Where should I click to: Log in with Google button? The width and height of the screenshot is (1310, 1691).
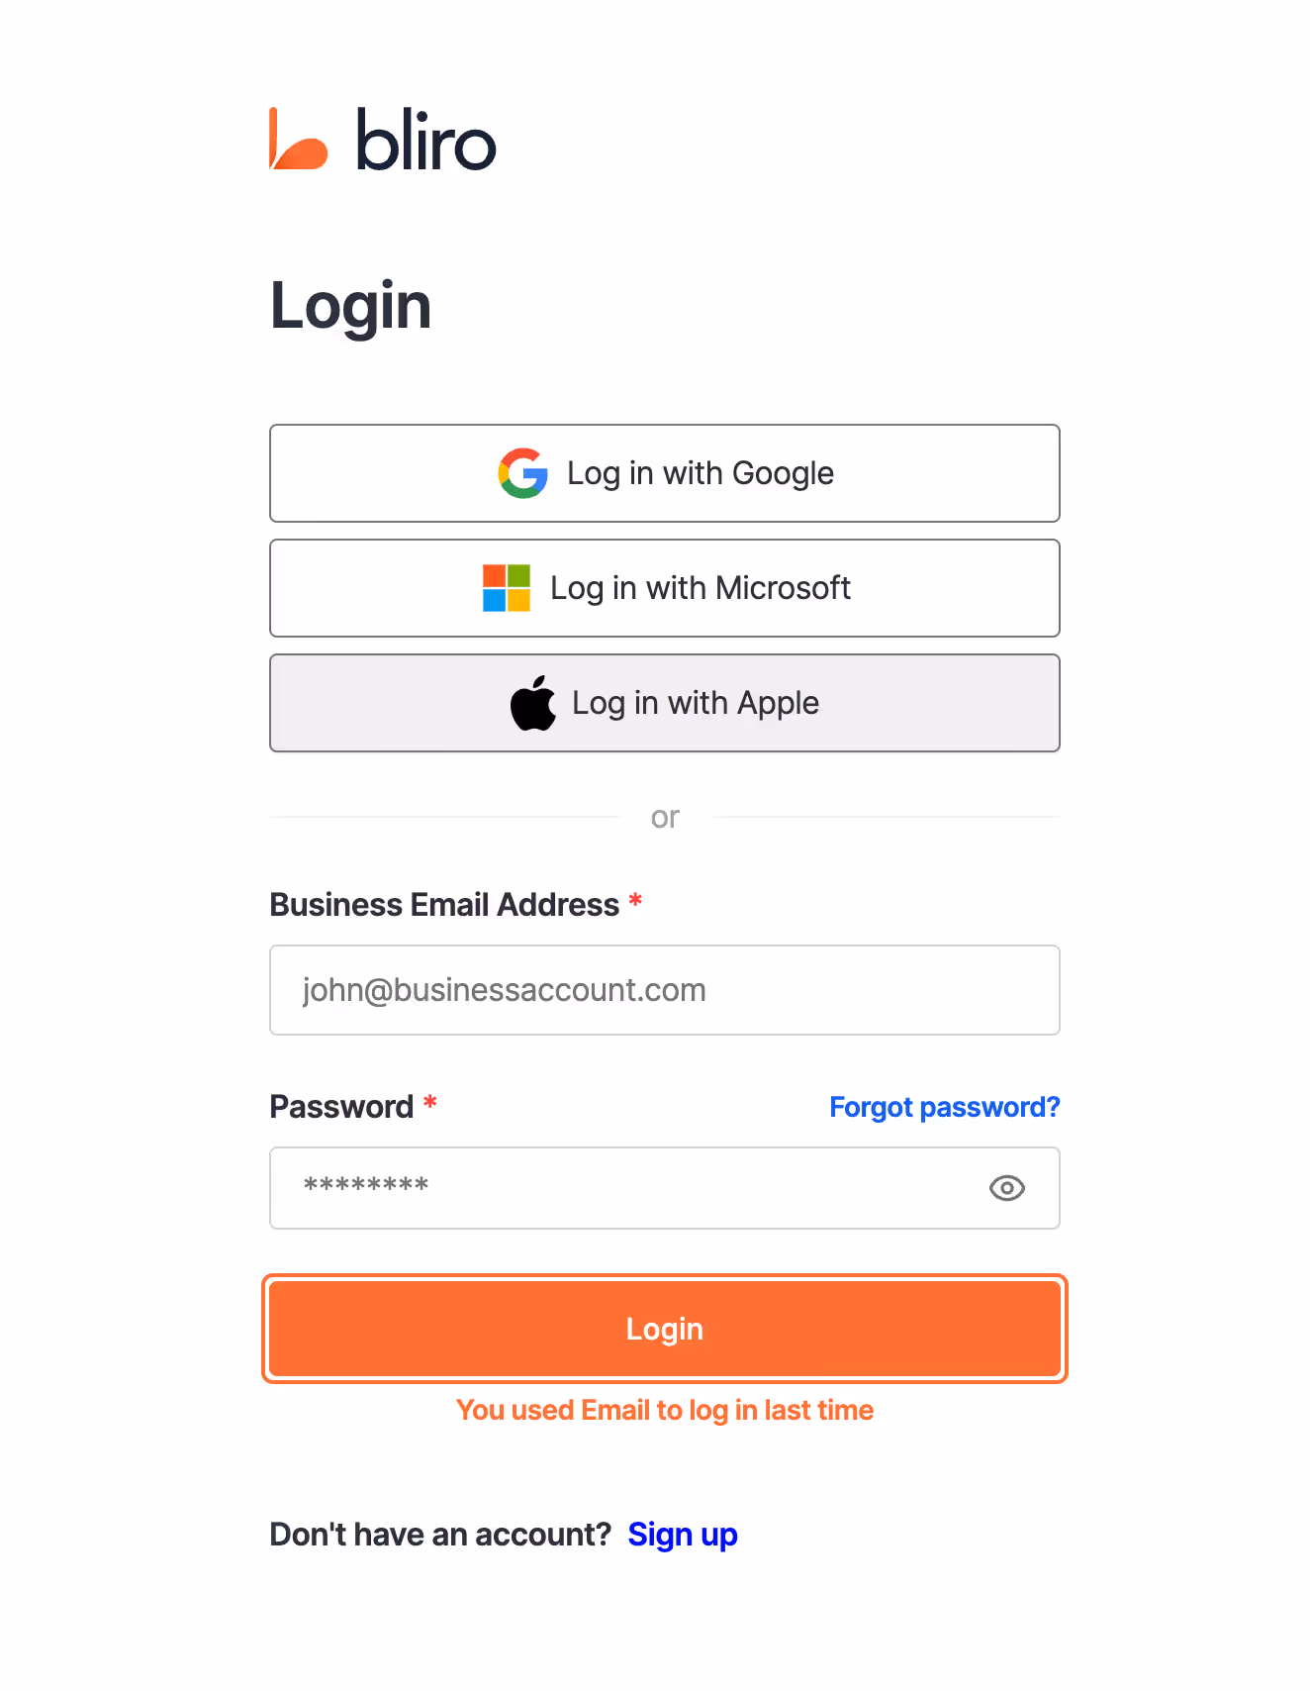665,473
